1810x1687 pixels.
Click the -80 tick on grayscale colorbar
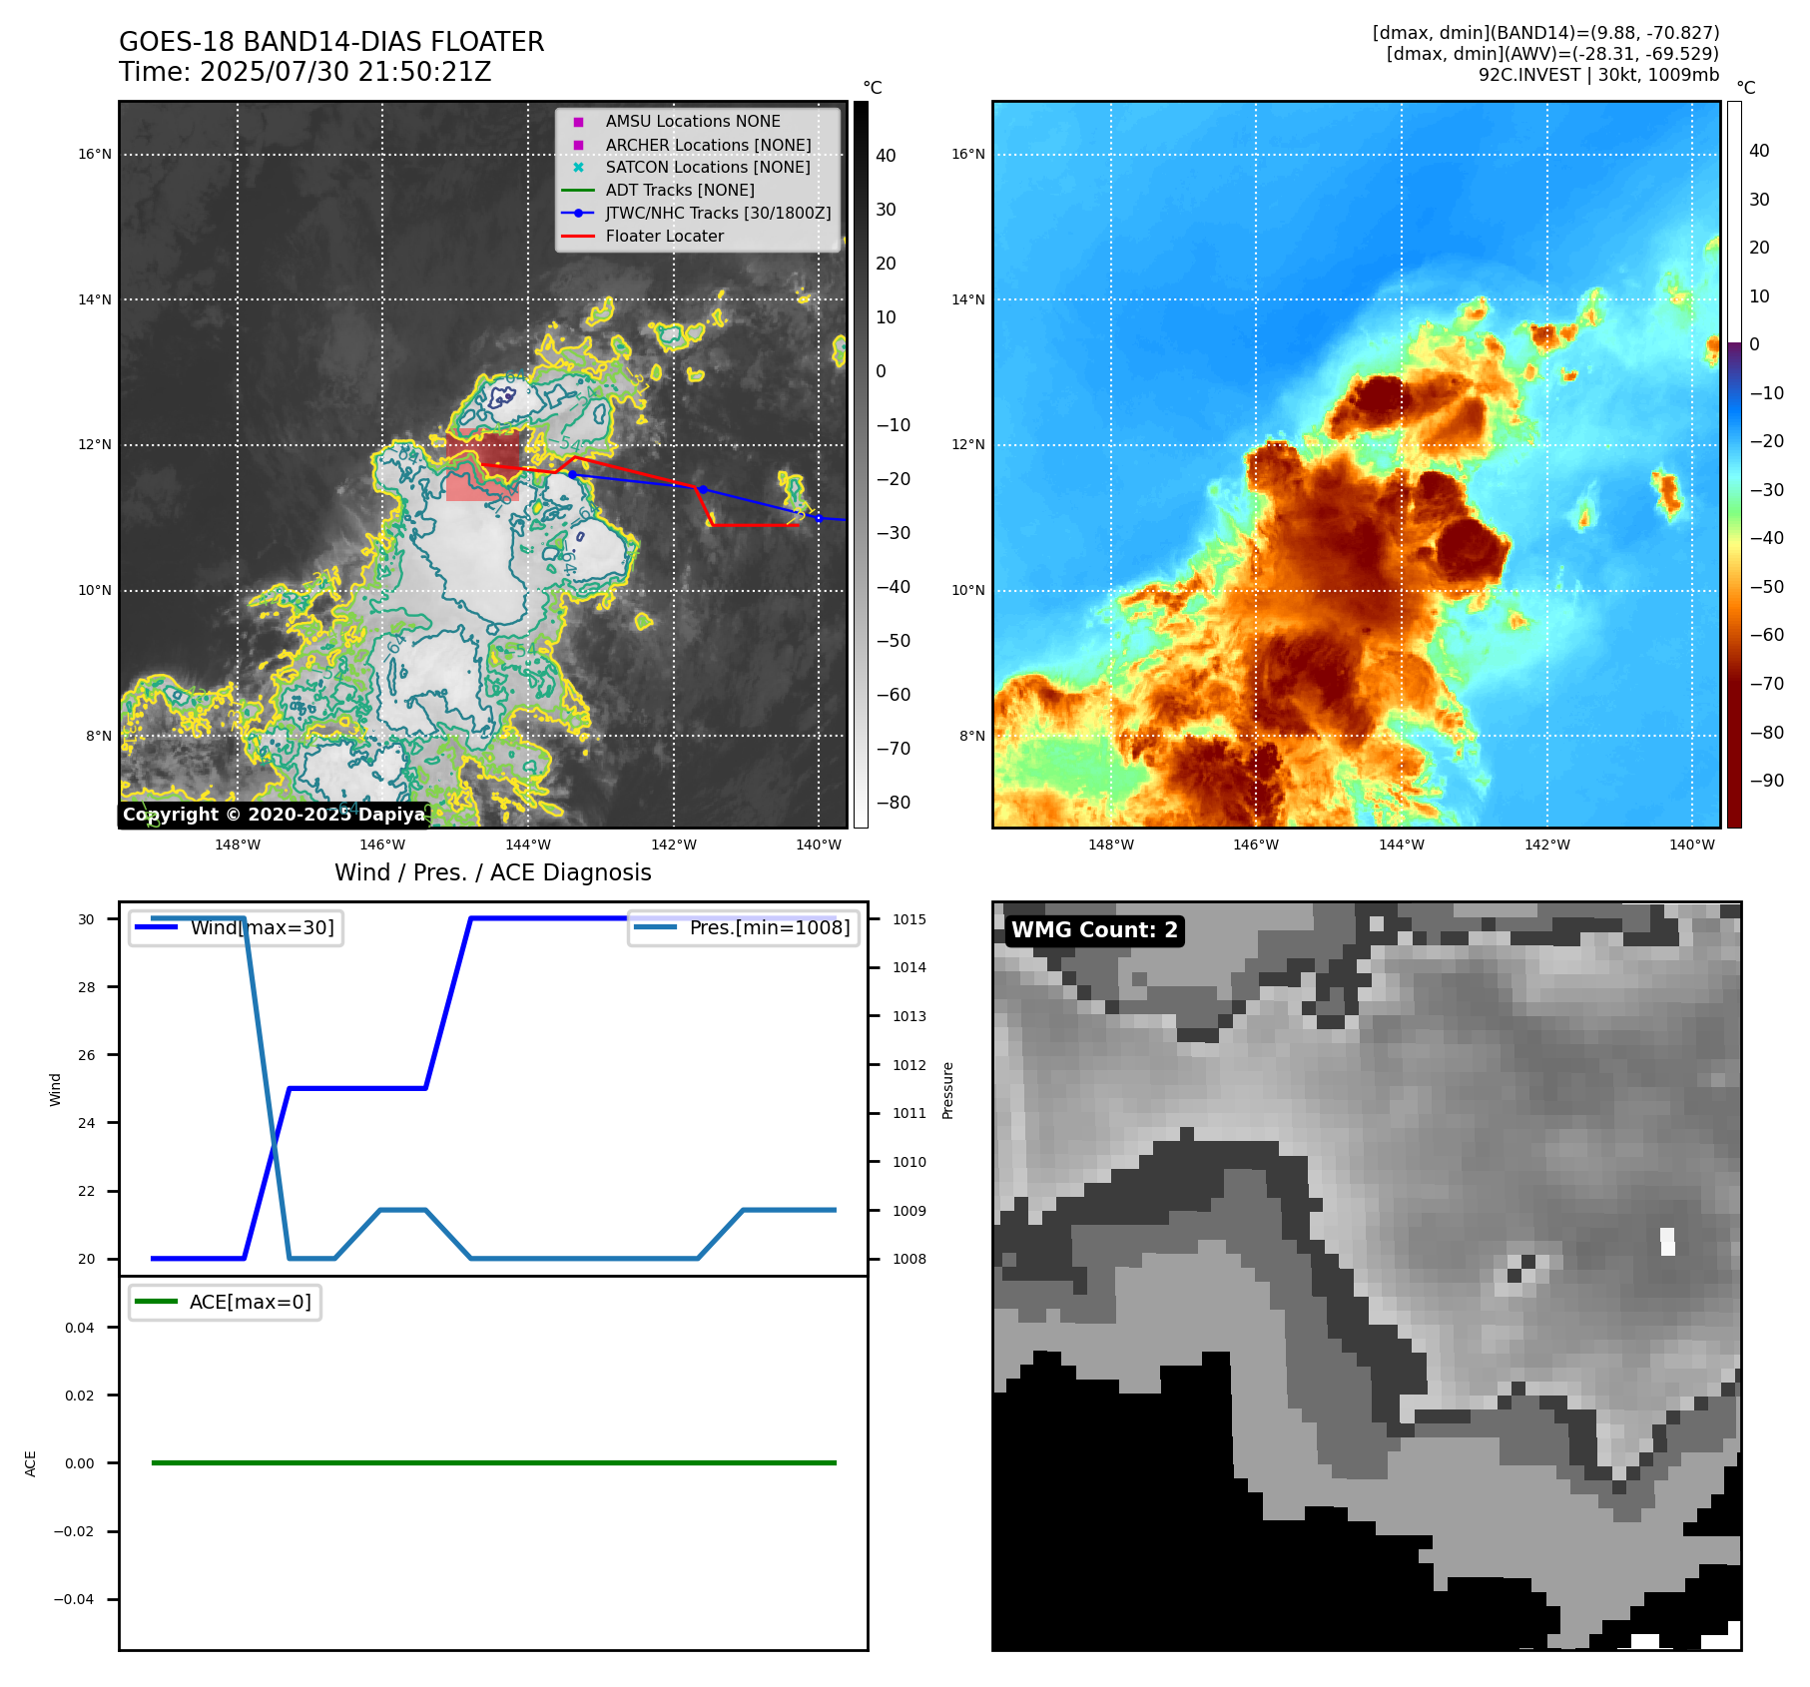(894, 803)
